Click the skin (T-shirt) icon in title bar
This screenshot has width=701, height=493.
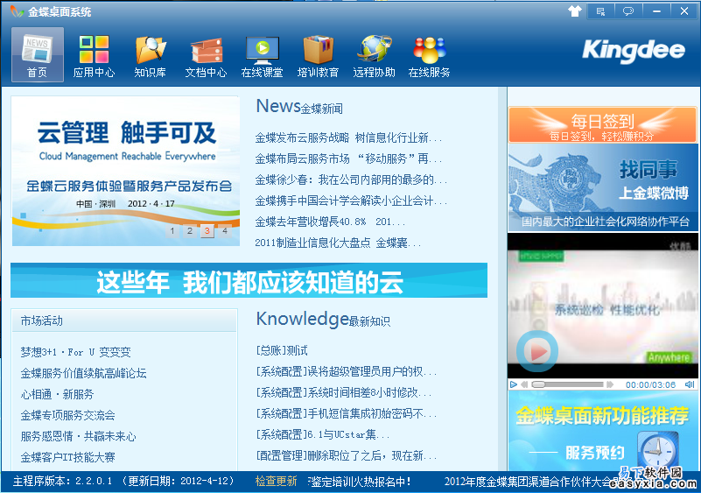point(574,11)
